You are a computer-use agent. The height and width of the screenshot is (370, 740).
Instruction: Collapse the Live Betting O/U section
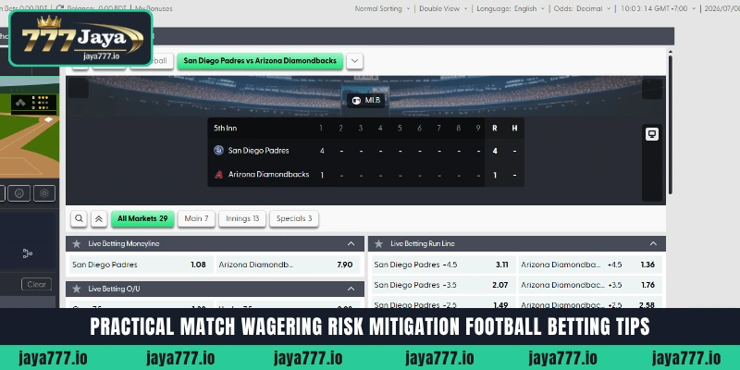point(351,289)
